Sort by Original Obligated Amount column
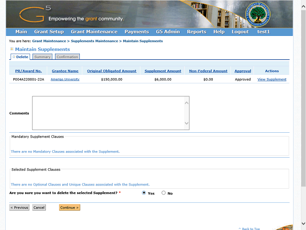Viewport: 306px width, 230px height. tap(111, 71)
